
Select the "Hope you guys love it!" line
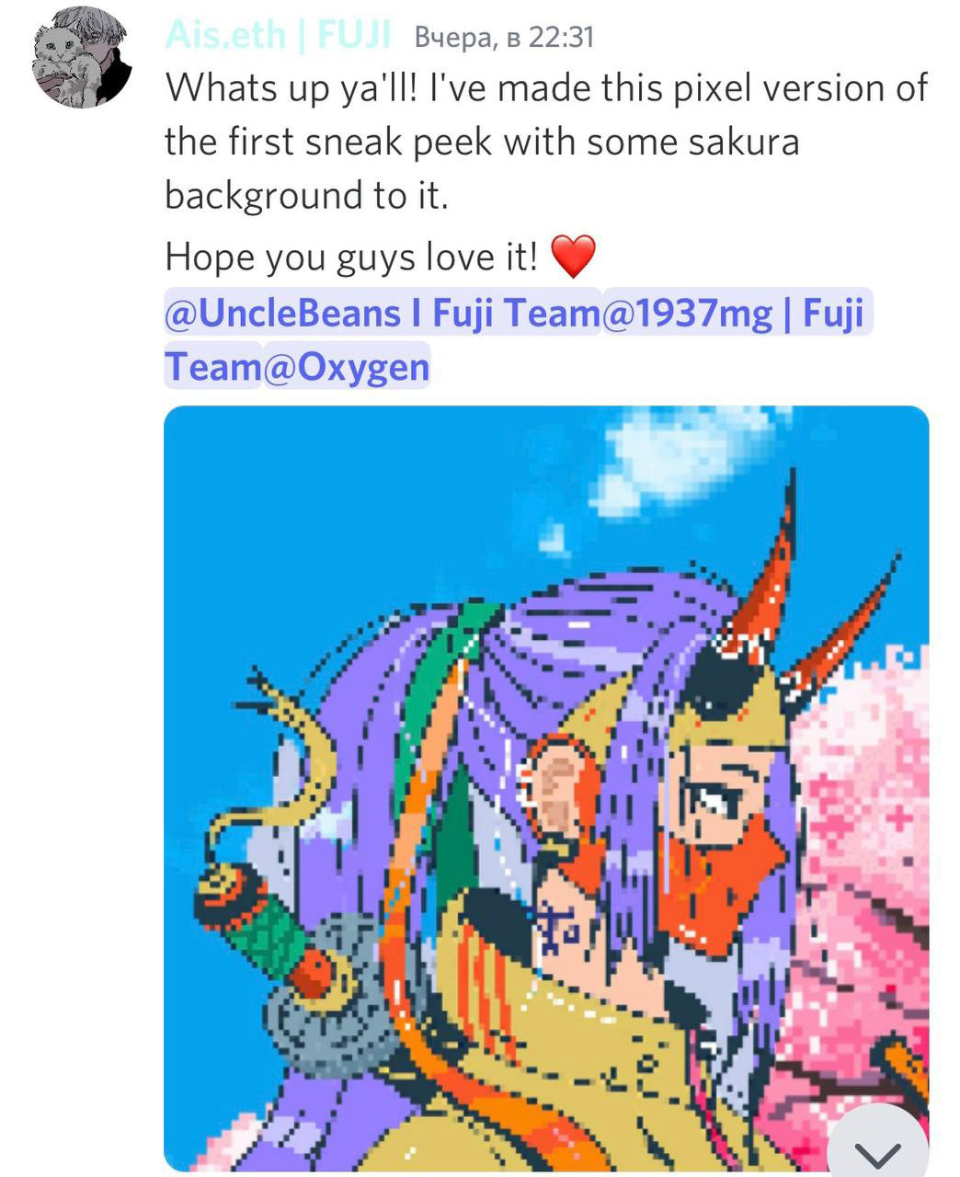(350, 257)
